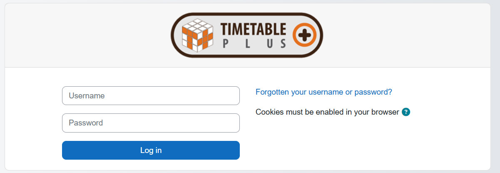Select the Password text box
The height and width of the screenshot is (173, 500).
point(151,123)
